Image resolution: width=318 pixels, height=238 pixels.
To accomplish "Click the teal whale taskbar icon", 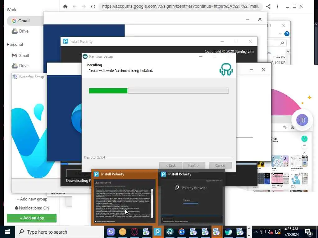I will coord(228,232).
